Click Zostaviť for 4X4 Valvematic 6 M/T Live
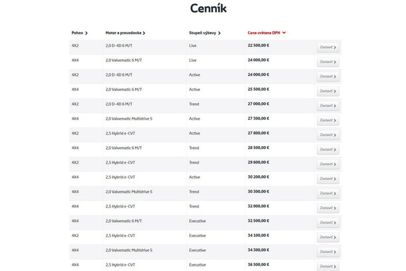Image resolution: width=406 pixels, height=271 pixels. (328, 62)
